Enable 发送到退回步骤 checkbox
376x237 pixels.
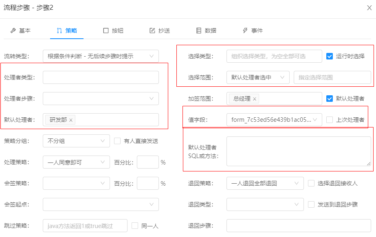(311, 204)
